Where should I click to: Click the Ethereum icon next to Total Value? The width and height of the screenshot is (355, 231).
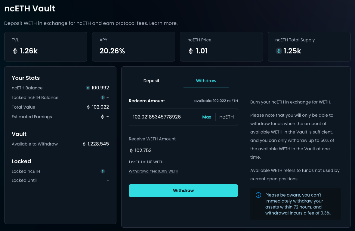coord(88,107)
